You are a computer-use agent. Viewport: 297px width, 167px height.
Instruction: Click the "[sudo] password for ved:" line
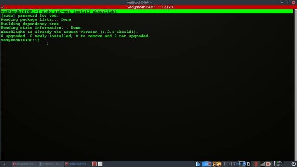click(x=30, y=15)
